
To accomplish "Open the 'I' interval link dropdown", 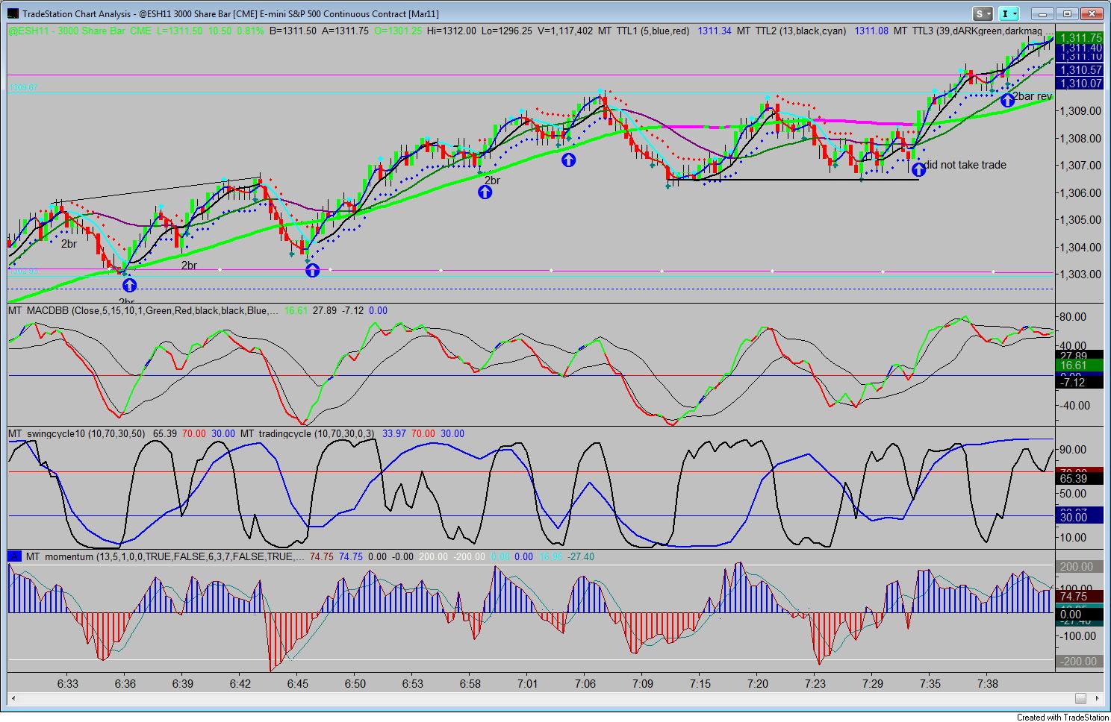I will tap(1009, 13).
